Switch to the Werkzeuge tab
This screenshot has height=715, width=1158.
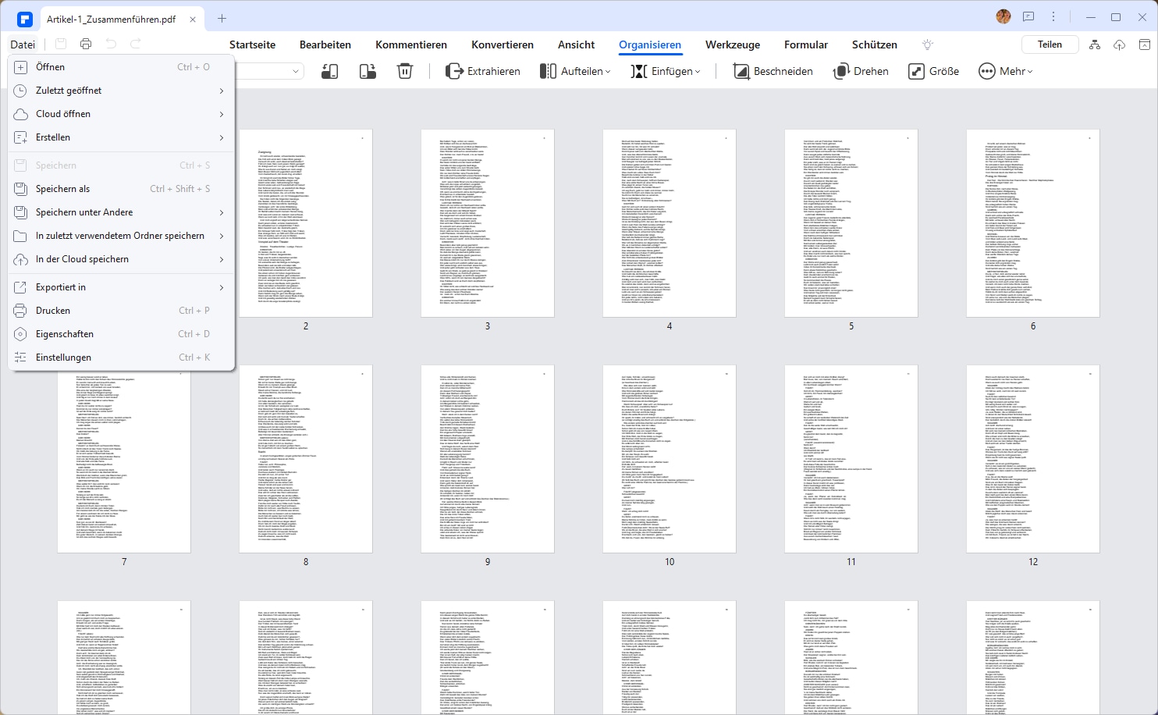[x=733, y=44]
